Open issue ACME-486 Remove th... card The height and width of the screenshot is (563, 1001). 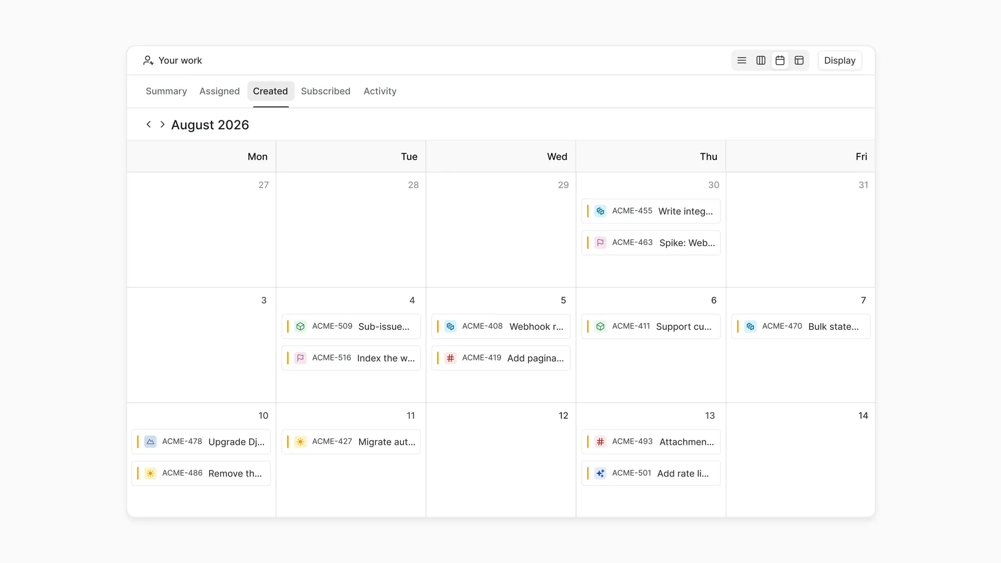(201, 473)
